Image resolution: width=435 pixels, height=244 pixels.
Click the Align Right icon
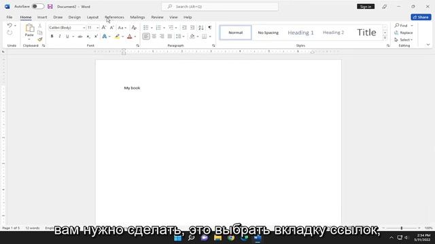coord(162,36)
